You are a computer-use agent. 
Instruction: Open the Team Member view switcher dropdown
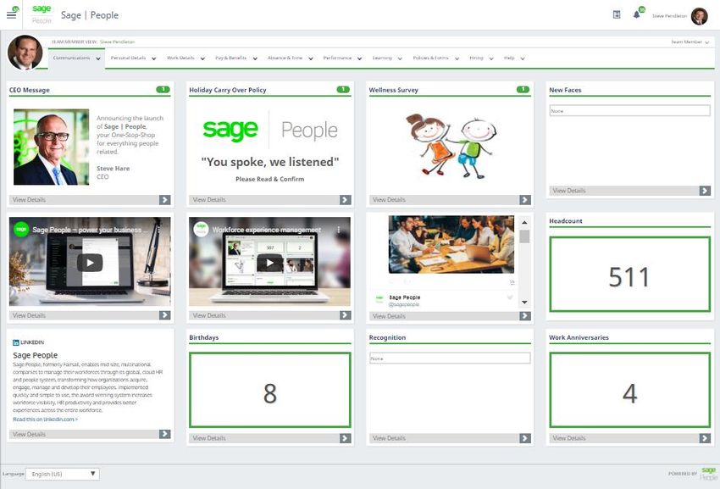690,42
